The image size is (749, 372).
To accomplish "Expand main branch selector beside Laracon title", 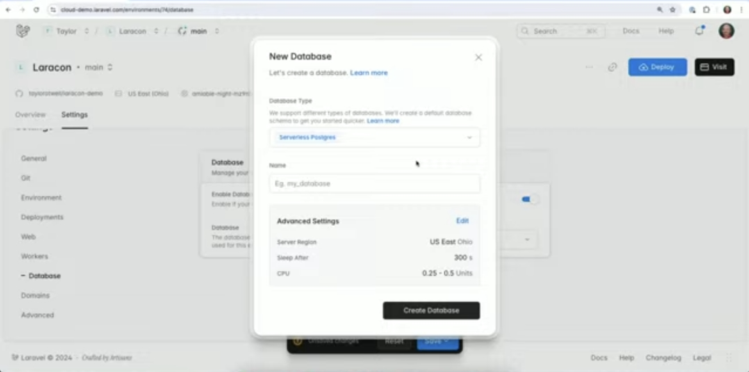I will pyautogui.click(x=110, y=67).
